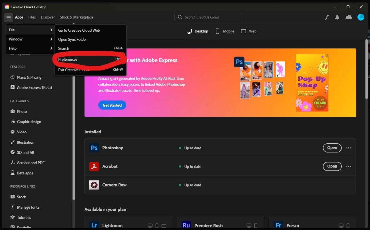This screenshot has width=370, height=230.
Task: Switch to the Files tab
Action: (32, 17)
